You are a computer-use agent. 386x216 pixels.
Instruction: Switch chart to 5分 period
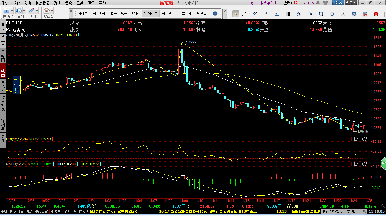102,14
